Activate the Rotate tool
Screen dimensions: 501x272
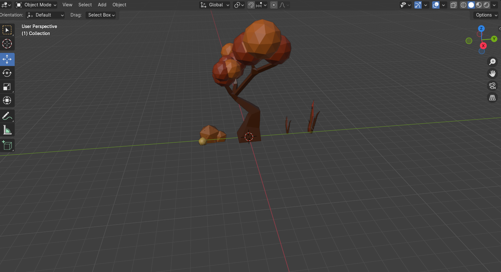tap(7, 73)
